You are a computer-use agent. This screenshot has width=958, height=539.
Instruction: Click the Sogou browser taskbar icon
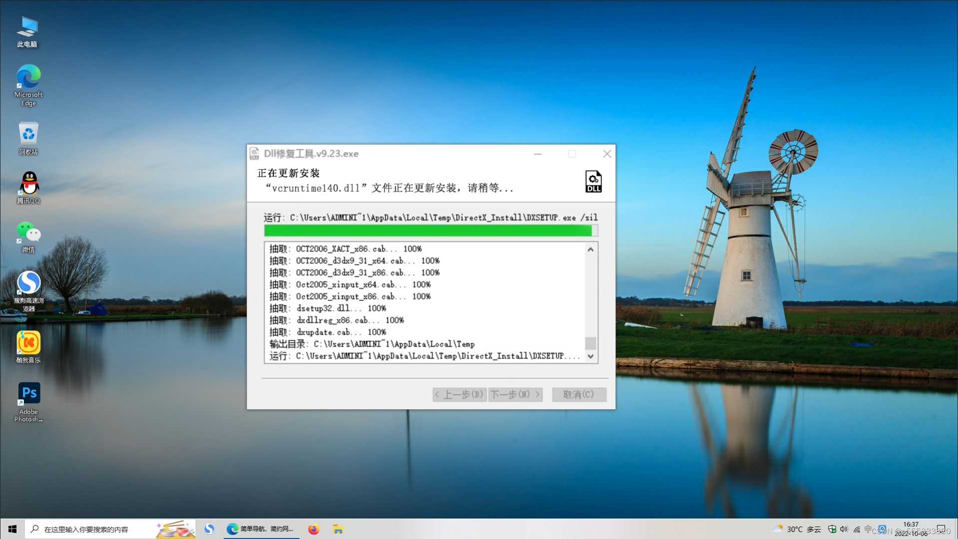pyautogui.click(x=209, y=529)
